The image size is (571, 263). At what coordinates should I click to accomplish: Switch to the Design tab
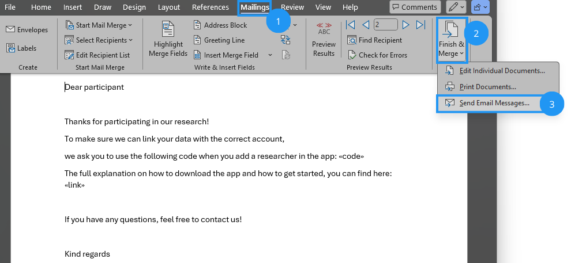(134, 7)
